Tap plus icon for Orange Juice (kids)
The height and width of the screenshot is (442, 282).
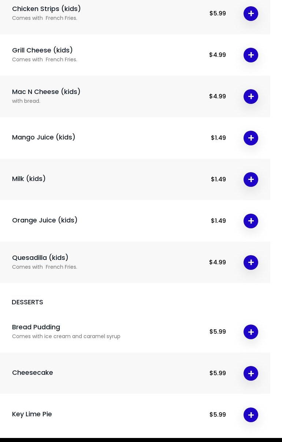point(251,221)
